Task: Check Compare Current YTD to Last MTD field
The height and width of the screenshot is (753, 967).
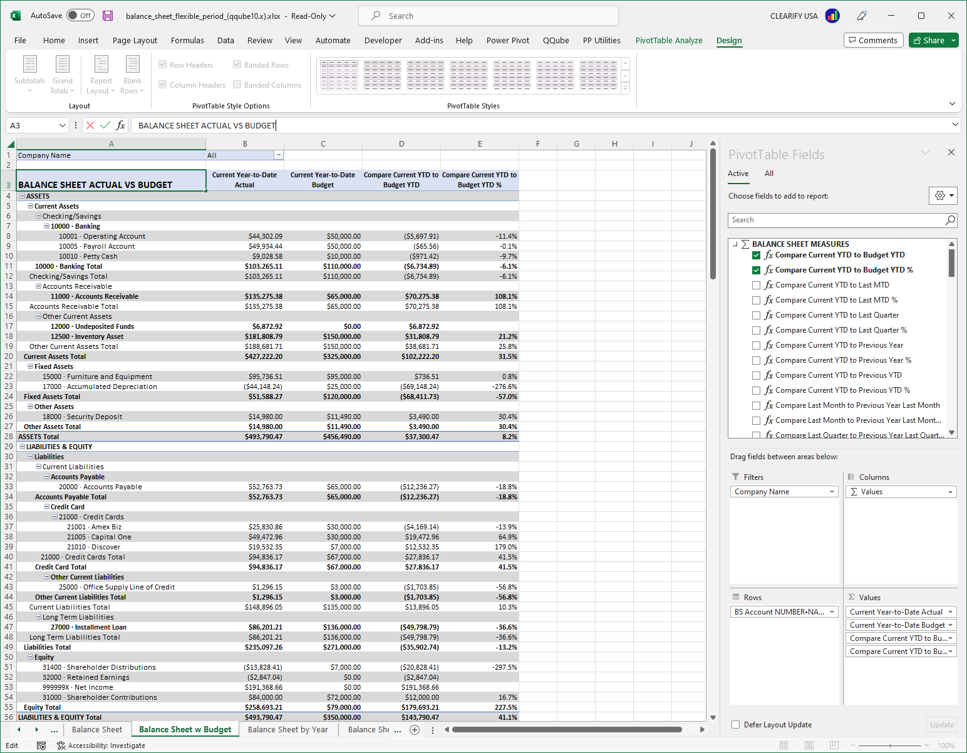Action: [x=757, y=284]
